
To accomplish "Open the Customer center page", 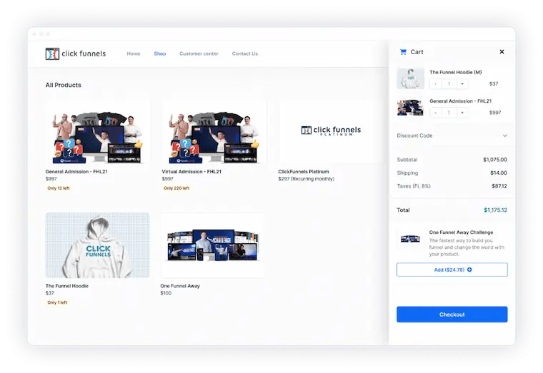I will point(199,53).
